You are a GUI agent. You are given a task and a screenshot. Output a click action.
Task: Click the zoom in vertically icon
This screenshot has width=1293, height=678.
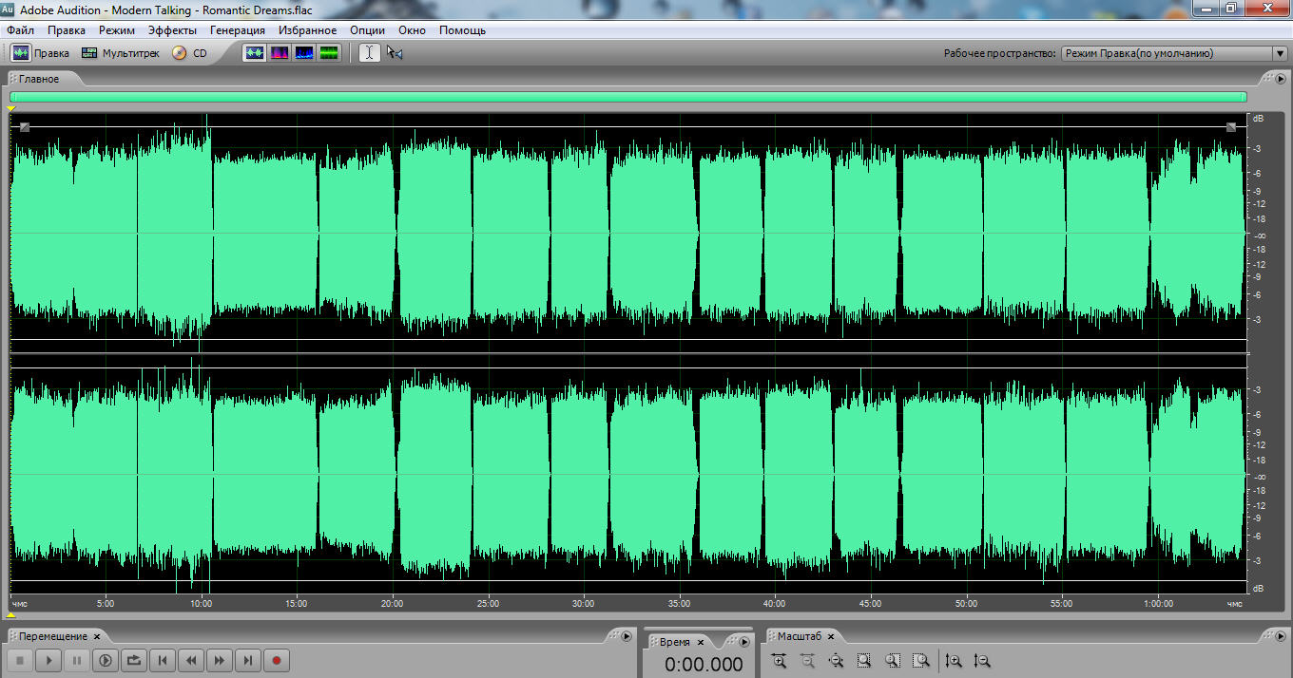tap(954, 661)
